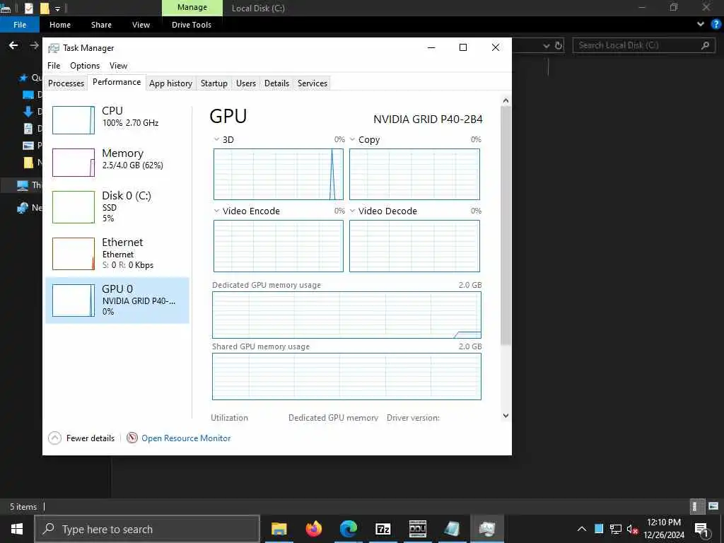
Task: Open the Ethernet performance entry
Action: click(x=117, y=254)
